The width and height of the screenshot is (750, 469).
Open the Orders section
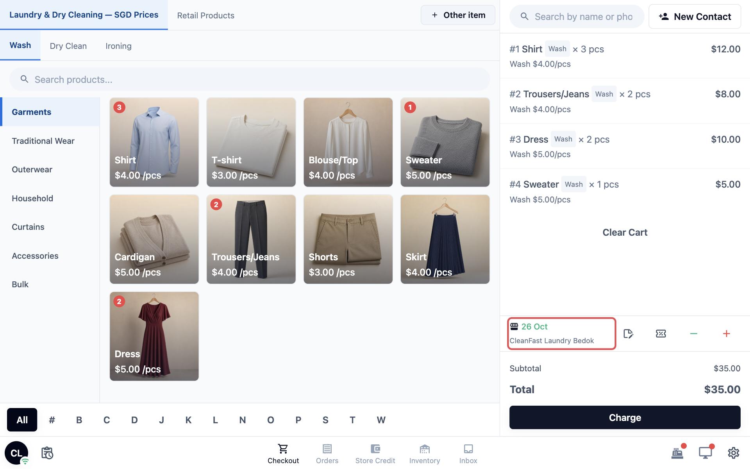[327, 454]
